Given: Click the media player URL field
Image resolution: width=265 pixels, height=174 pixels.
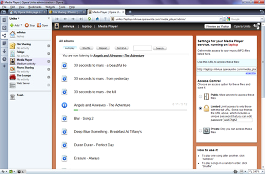Looking at the screenshot, I should [x=226, y=70].
